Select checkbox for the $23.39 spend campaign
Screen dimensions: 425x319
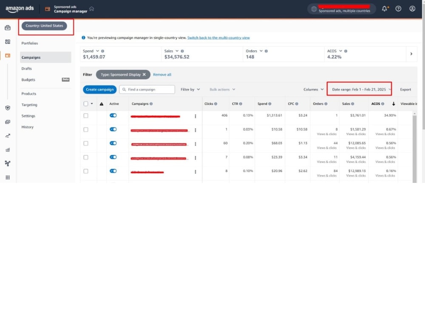(x=86, y=157)
